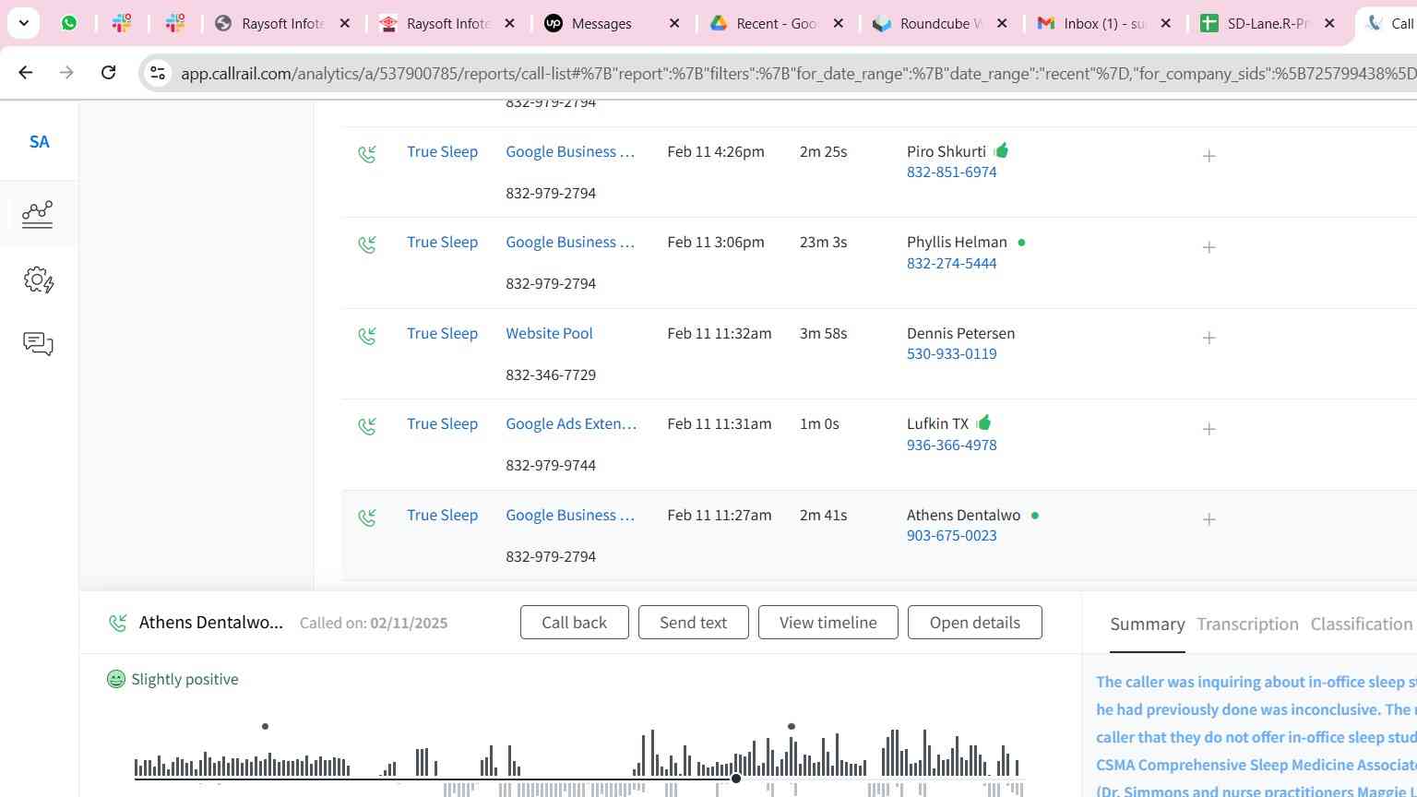1417x797 pixels.
Task: Open Website Pool source link
Action: tap(549, 334)
